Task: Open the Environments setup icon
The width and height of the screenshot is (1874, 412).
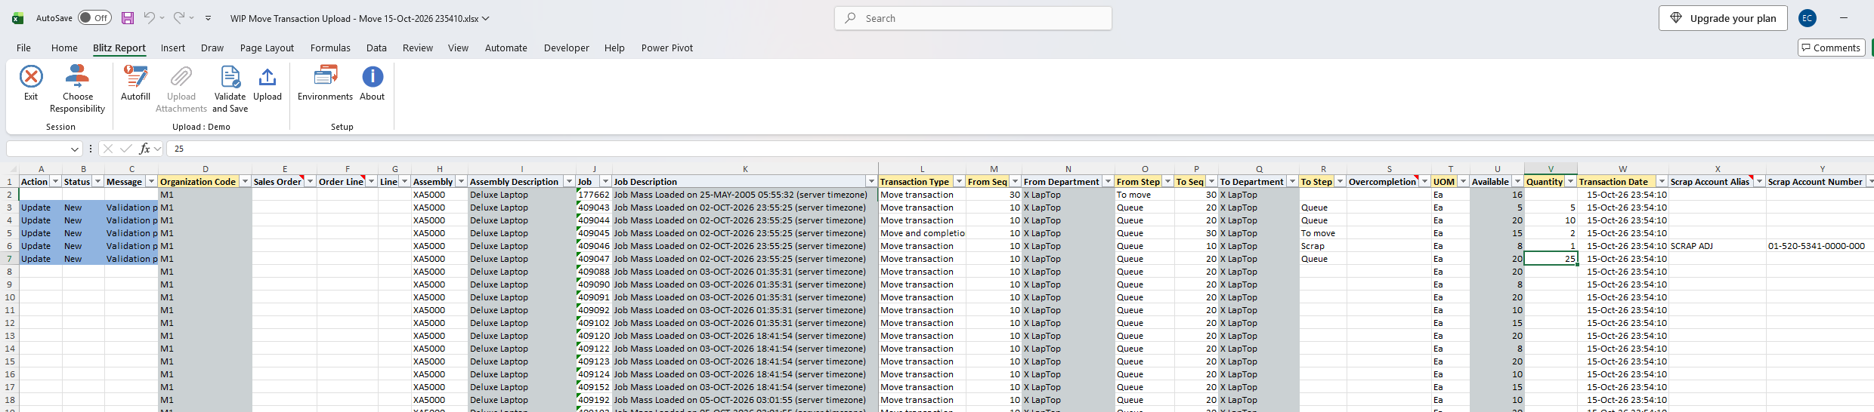Action: pos(326,76)
